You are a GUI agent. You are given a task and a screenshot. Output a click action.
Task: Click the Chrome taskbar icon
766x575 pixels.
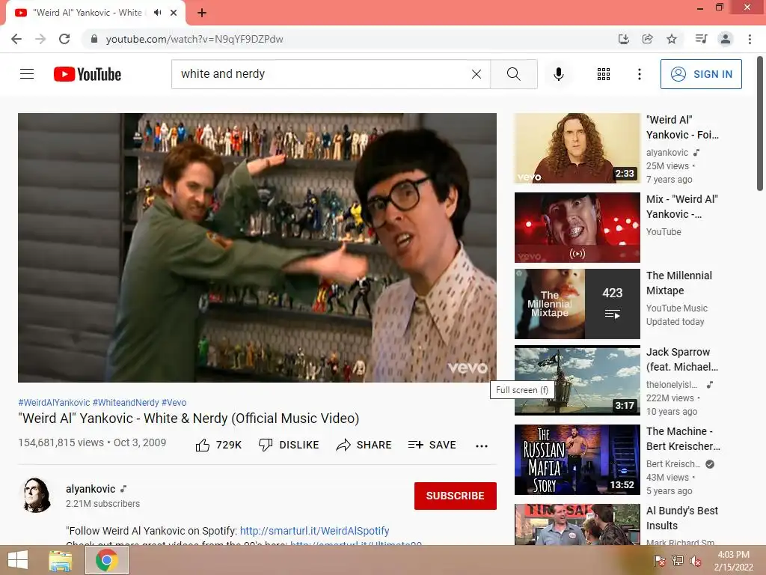(107, 560)
